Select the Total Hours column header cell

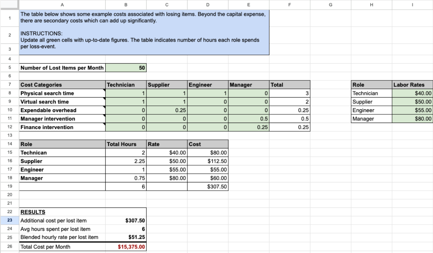coord(126,144)
